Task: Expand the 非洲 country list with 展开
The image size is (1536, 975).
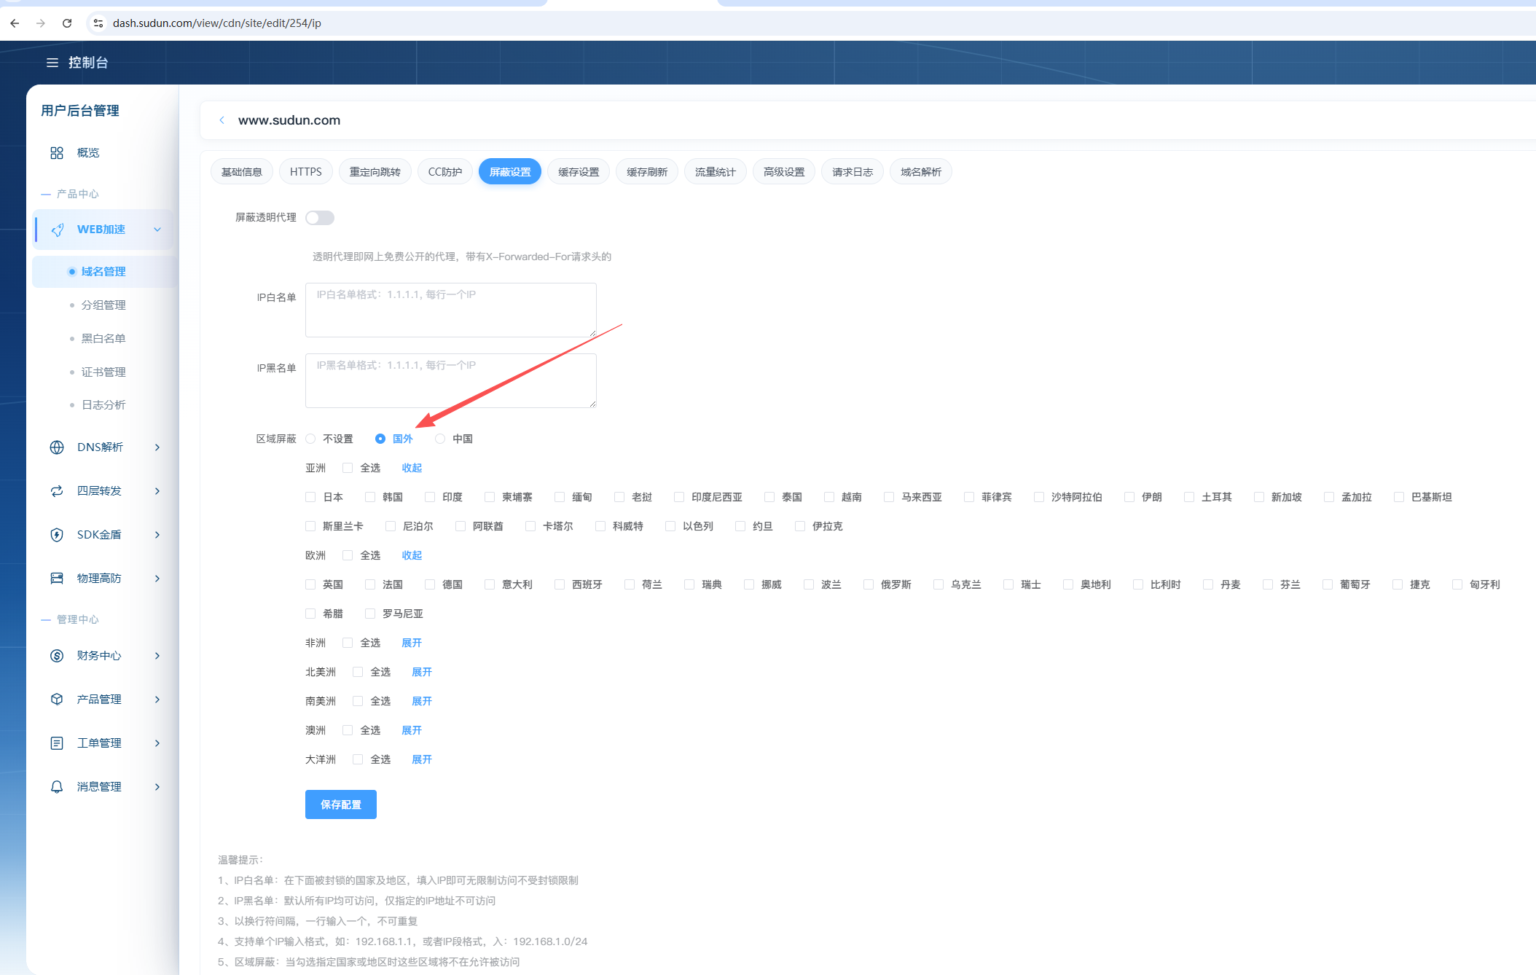Action: coord(412,643)
